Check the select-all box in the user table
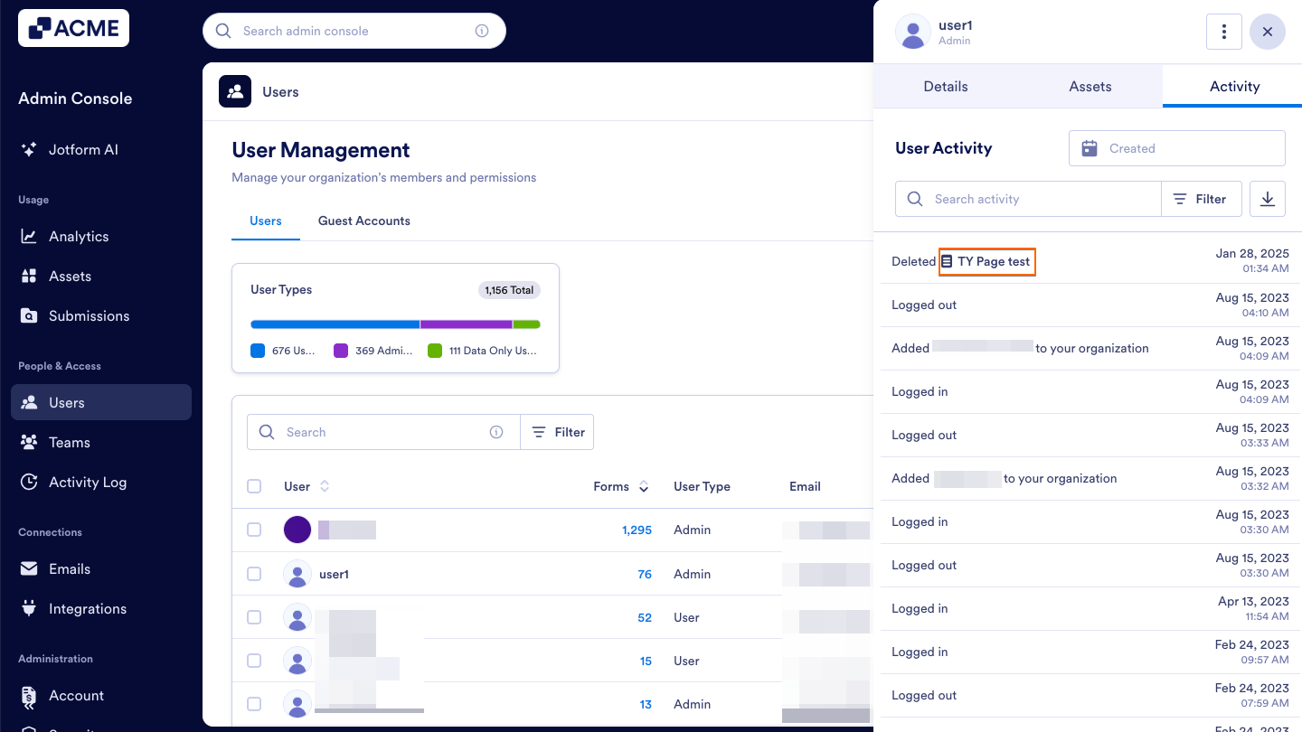This screenshot has height=732, width=1302. tap(254, 485)
